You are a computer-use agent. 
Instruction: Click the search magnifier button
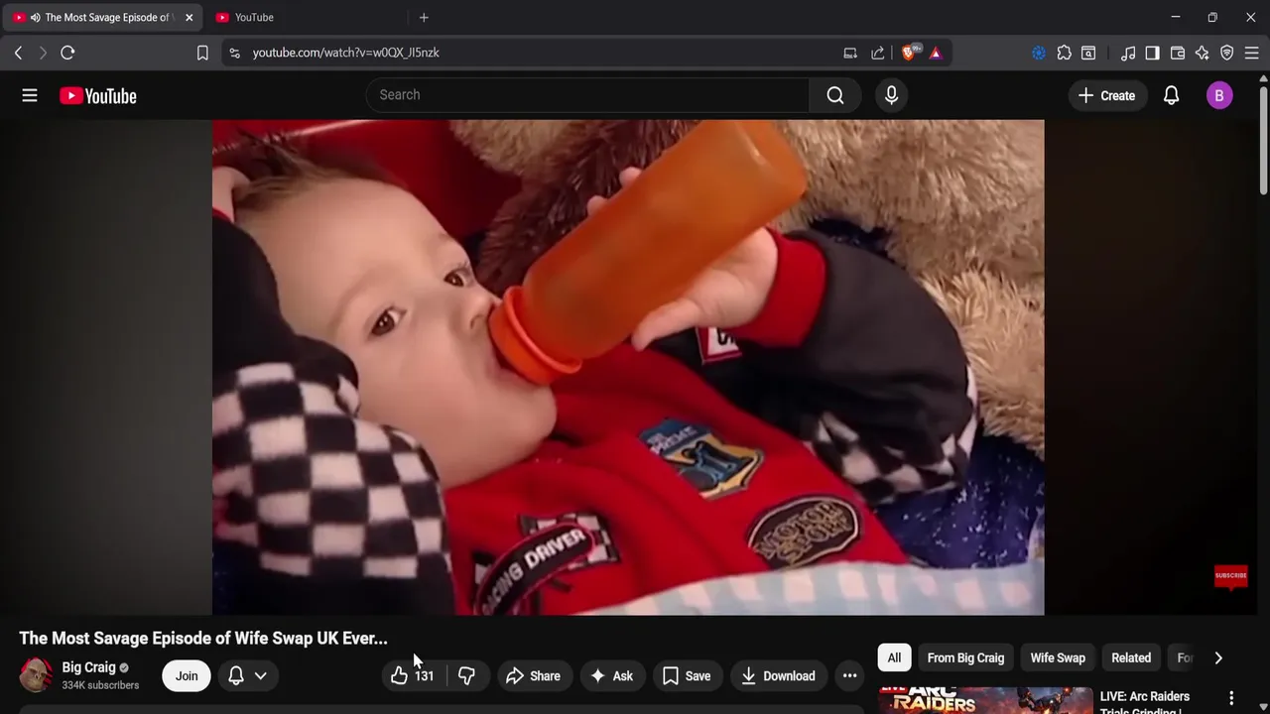(x=835, y=95)
